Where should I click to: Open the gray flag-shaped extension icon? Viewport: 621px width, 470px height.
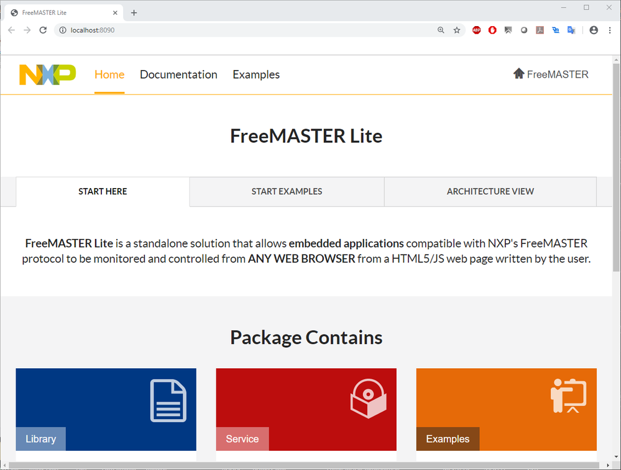tap(508, 30)
